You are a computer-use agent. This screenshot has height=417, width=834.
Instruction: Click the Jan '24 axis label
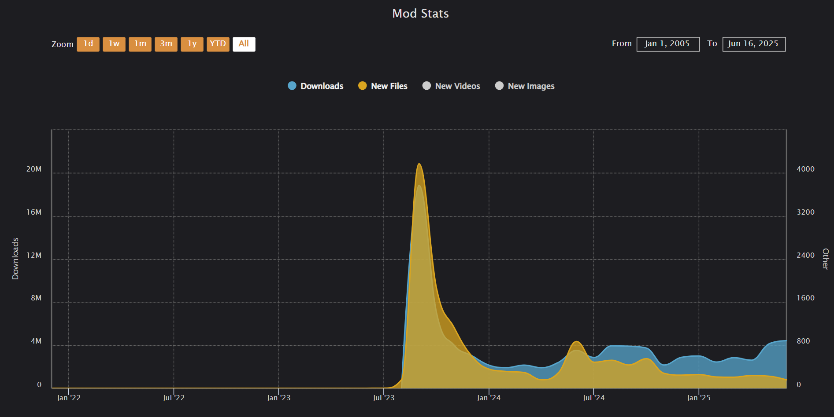(x=489, y=398)
